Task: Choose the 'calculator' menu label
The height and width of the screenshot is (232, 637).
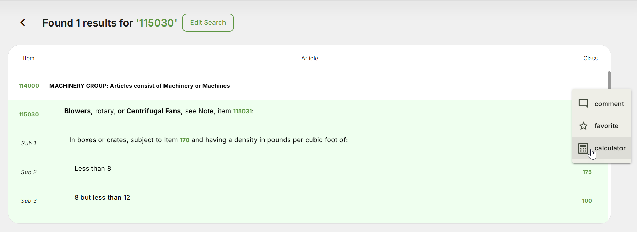Action: coord(610,148)
